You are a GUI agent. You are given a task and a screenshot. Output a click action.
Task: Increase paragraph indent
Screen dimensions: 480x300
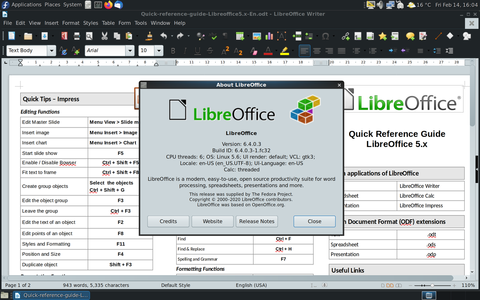tap(393, 51)
